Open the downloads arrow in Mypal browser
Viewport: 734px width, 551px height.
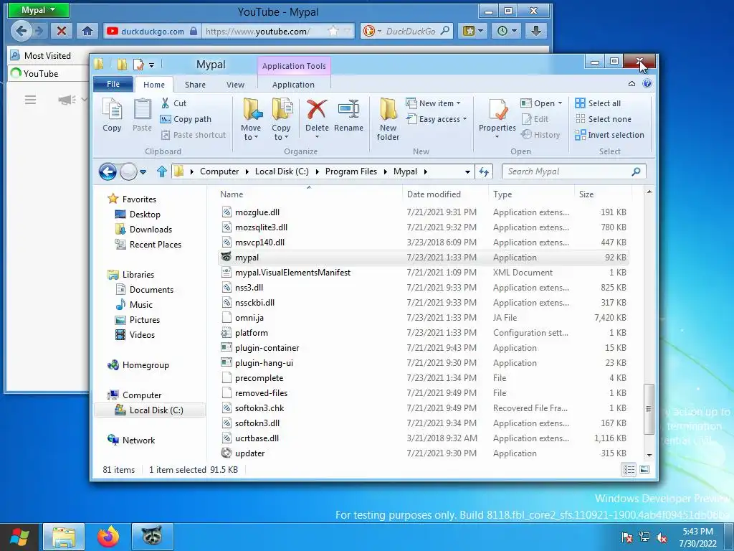(536, 32)
